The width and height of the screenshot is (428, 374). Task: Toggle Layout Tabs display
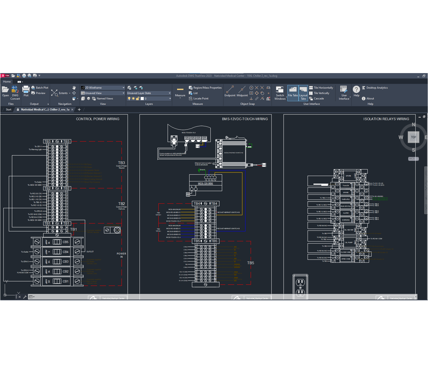(303, 93)
